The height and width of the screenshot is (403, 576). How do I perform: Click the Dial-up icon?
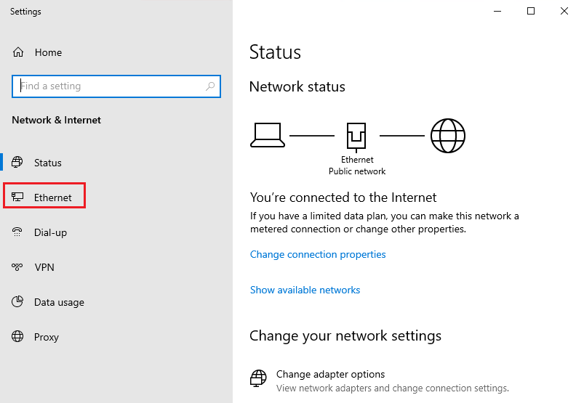18,232
